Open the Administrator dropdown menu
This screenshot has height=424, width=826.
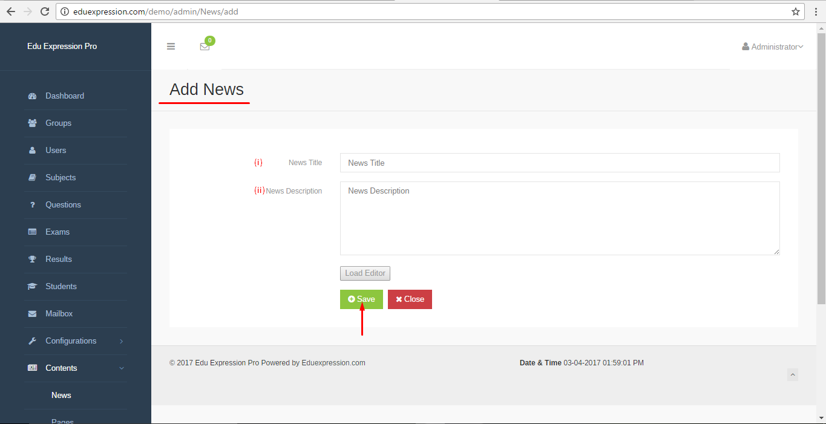point(773,47)
